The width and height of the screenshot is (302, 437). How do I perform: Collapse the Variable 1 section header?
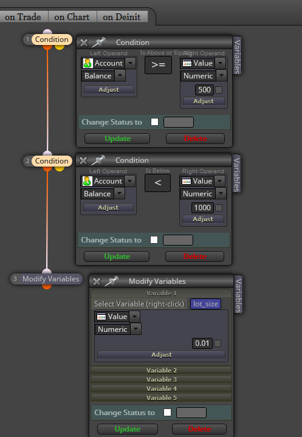(x=162, y=293)
